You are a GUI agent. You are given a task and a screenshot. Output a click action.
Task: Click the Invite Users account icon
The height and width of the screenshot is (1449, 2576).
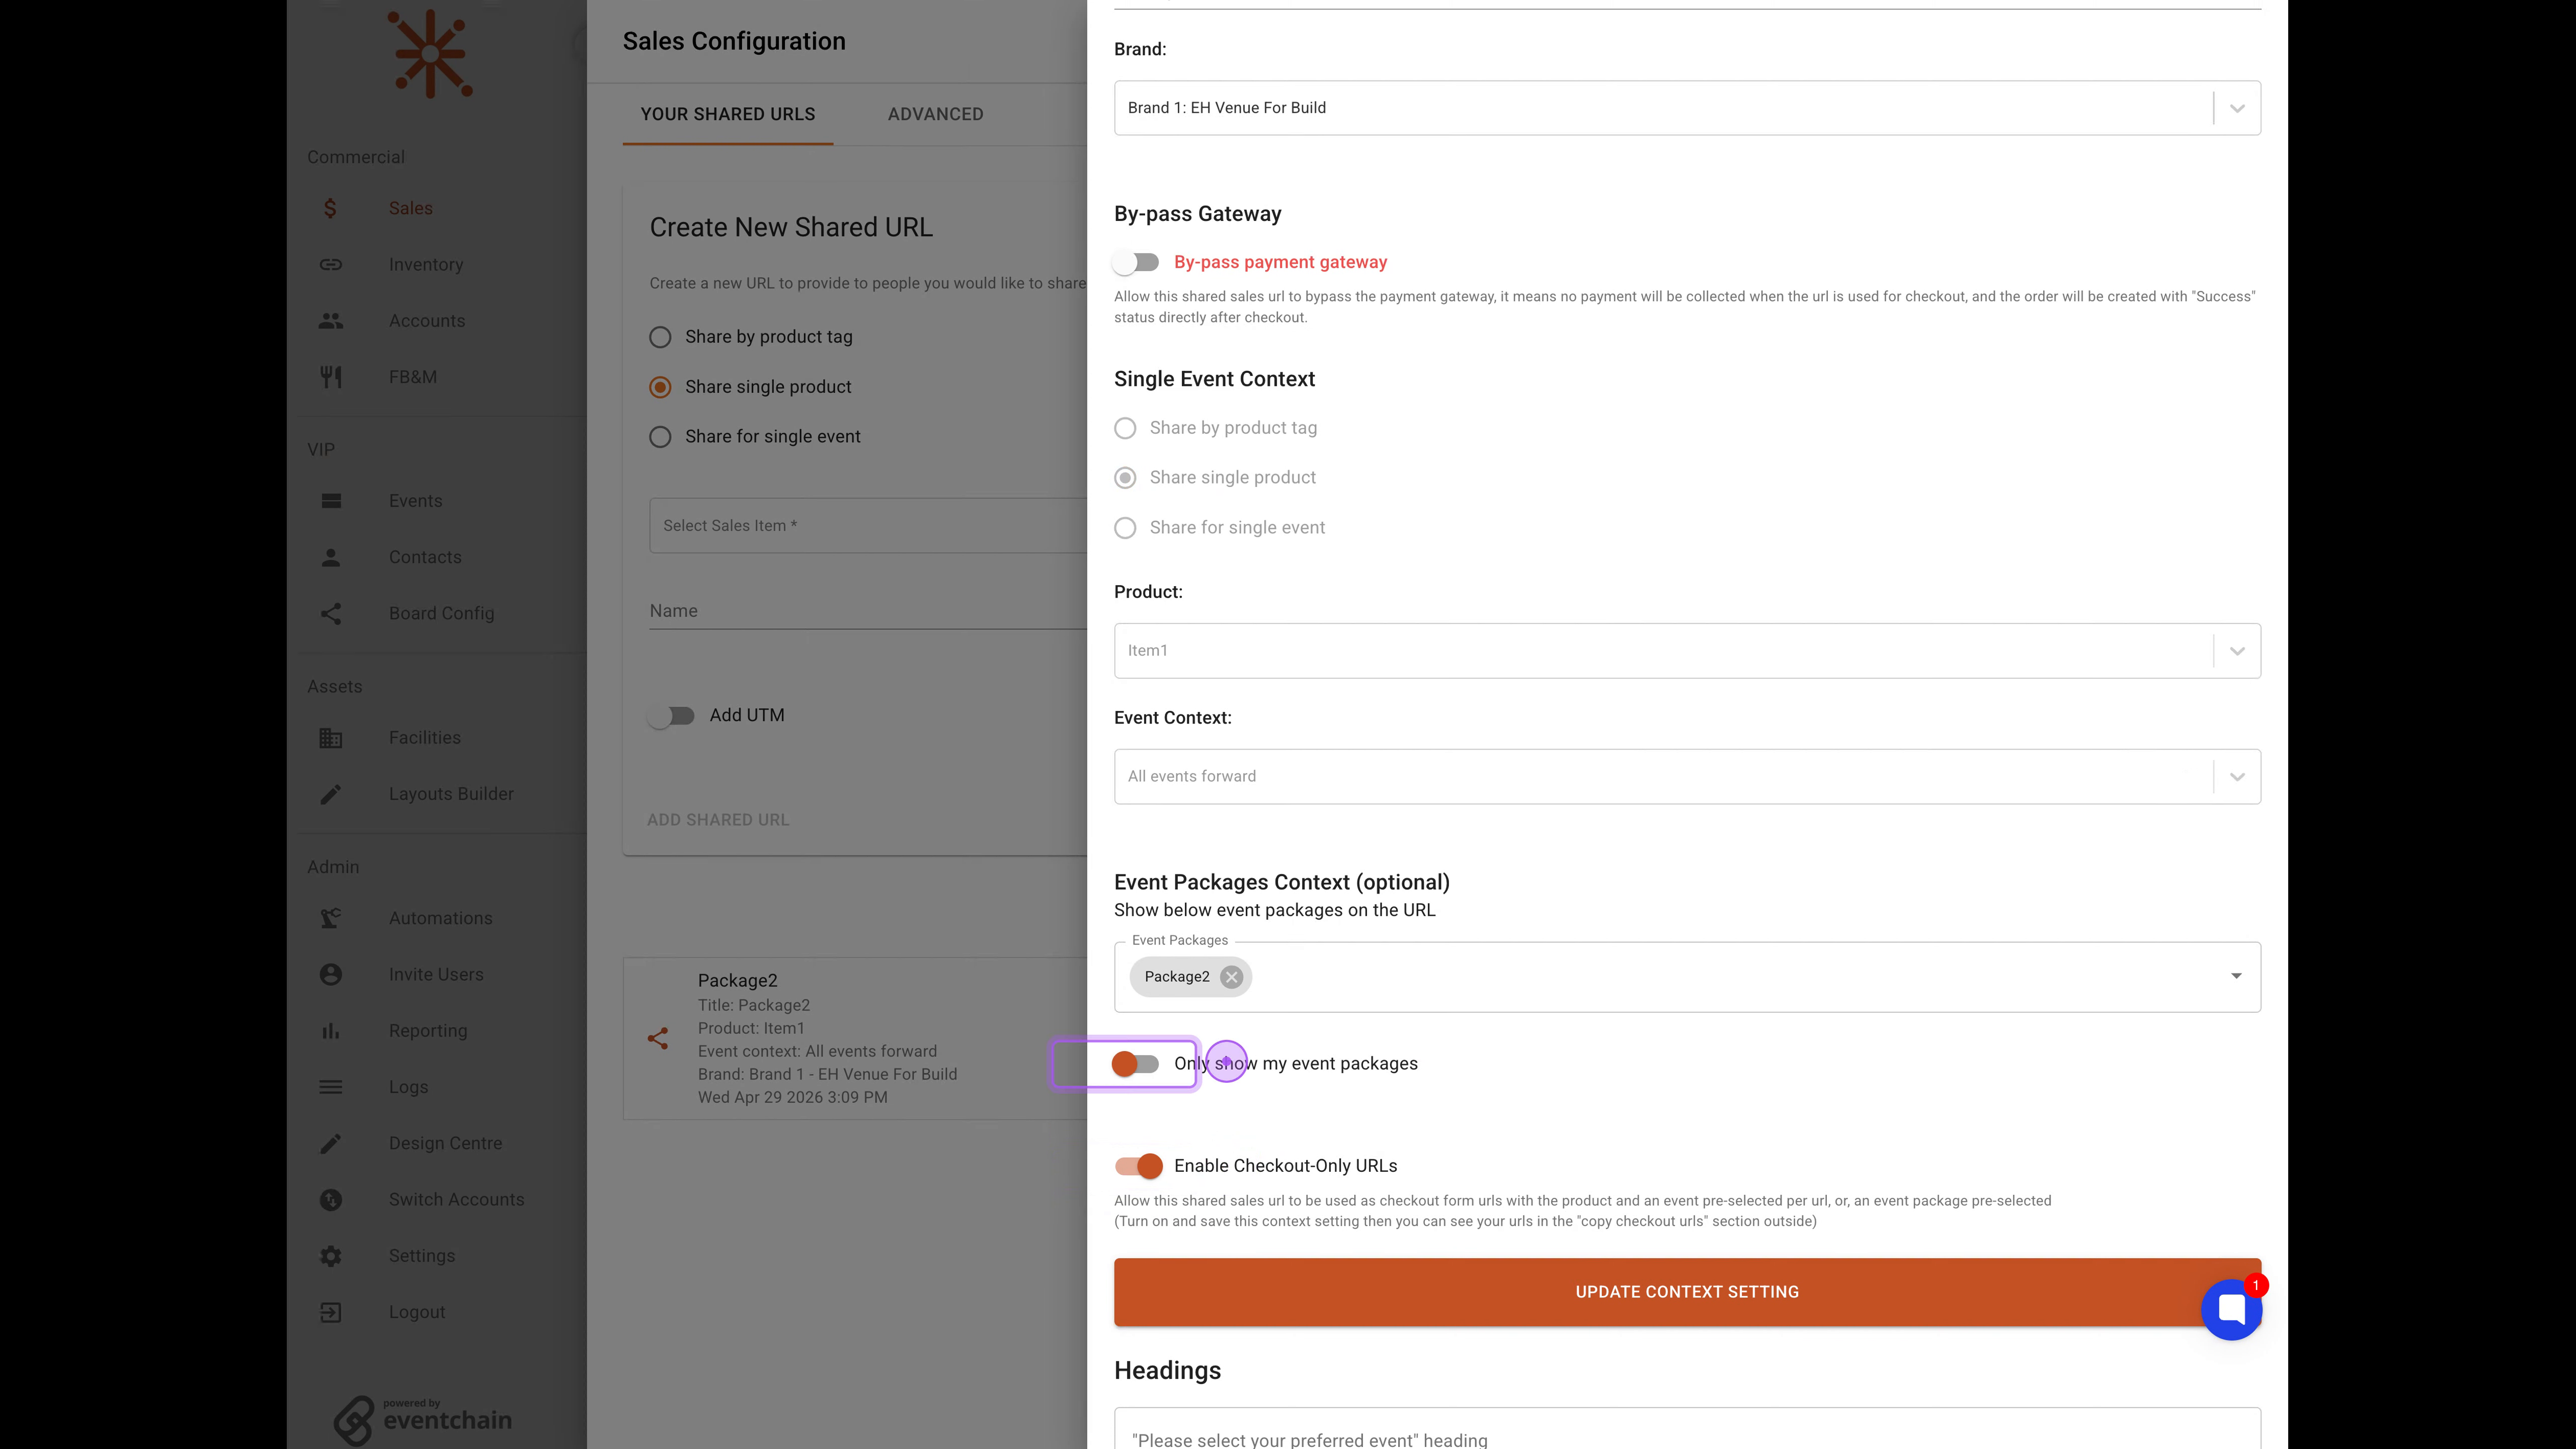click(x=330, y=974)
